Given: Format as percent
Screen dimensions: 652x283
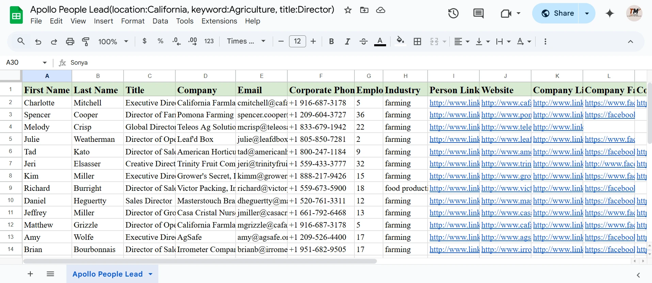Looking at the screenshot, I should click(x=160, y=41).
